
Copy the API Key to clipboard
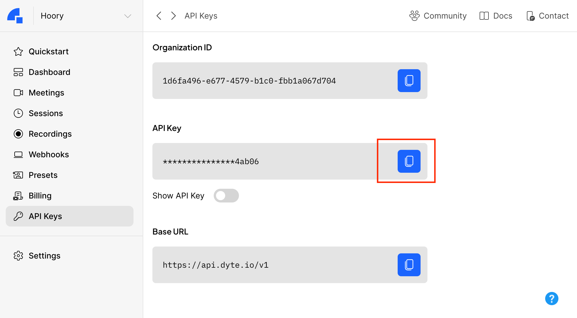pos(409,161)
